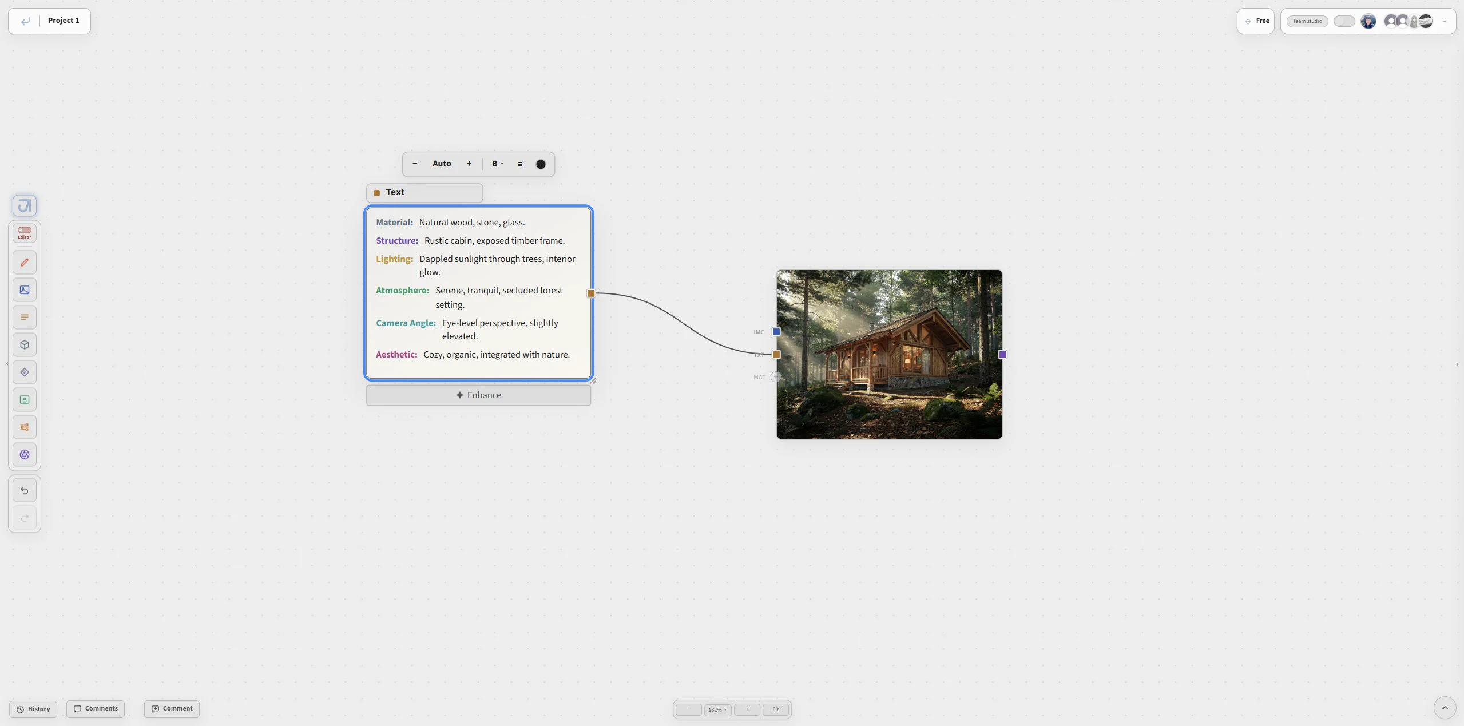
Task: Open the 132% zoom level dropdown
Action: pyautogui.click(x=717, y=709)
